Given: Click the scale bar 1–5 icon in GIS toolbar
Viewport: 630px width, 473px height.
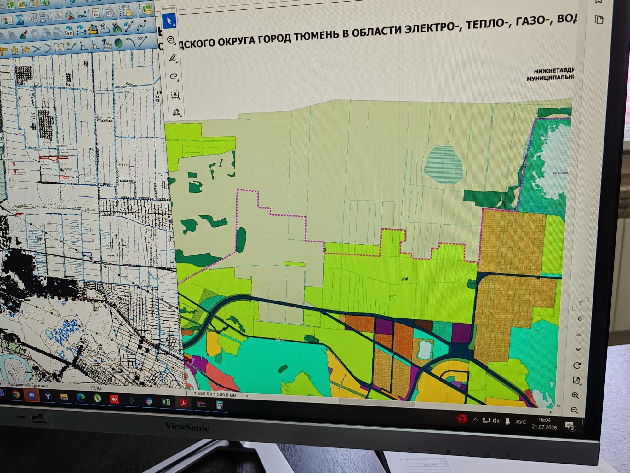Looking at the screenshot, I should coord(82,15).
